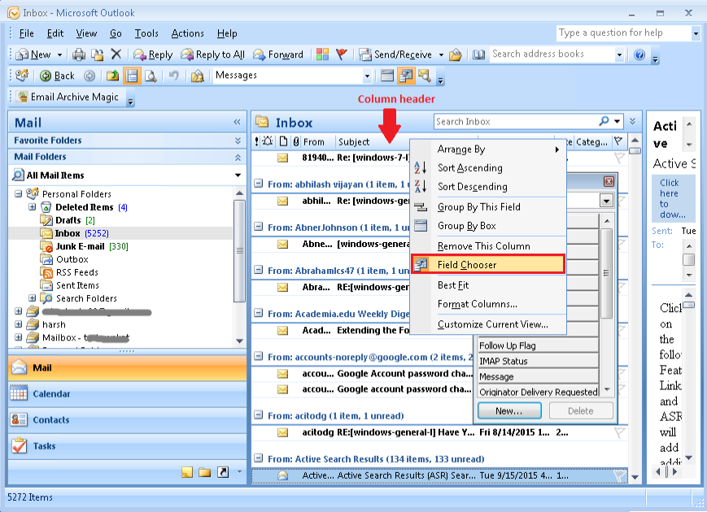Click the message list vertical scrollbar thumb
707x512 pixels.
tap(635, 151)
